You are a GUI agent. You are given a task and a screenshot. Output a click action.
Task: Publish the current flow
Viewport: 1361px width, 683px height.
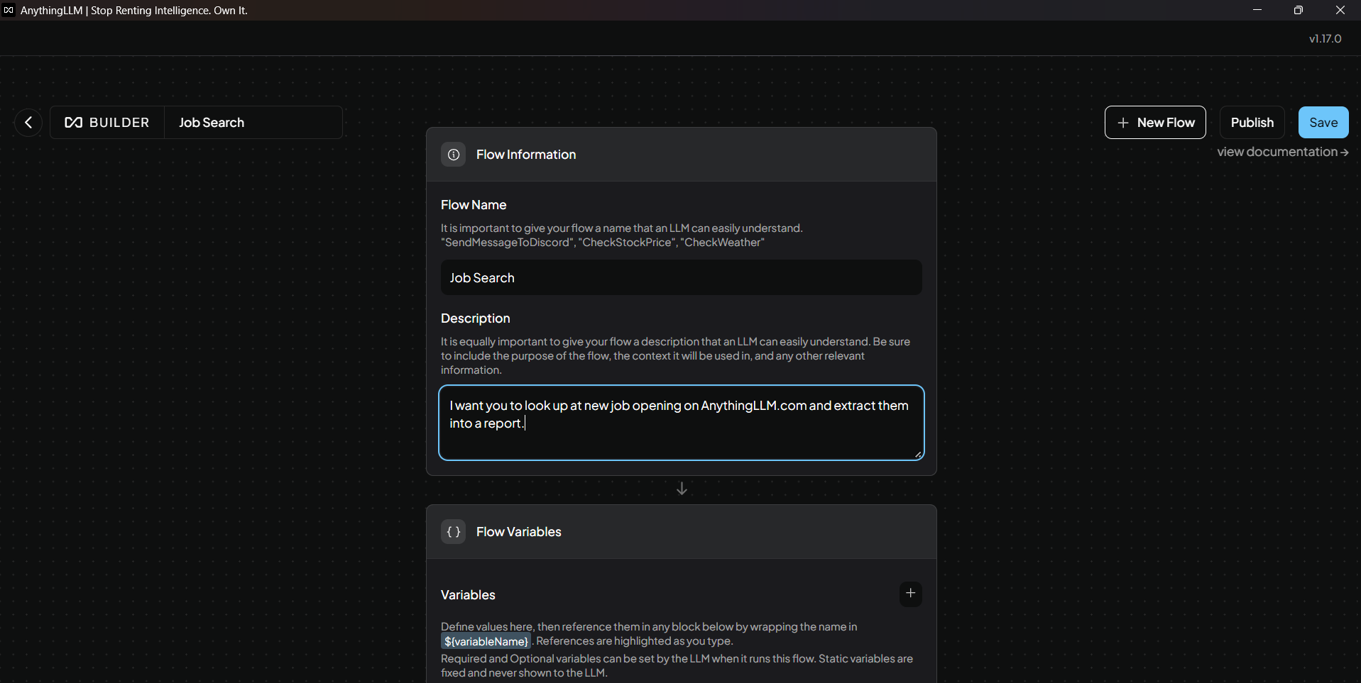coord(1252,123)
